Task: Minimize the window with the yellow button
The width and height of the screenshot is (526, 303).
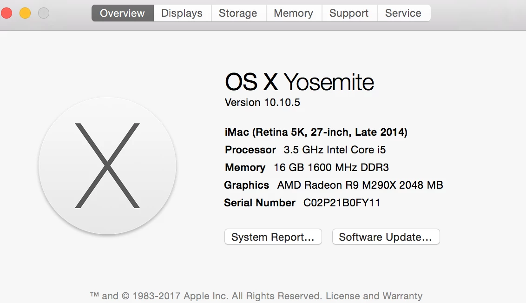Action: (25, 13)
